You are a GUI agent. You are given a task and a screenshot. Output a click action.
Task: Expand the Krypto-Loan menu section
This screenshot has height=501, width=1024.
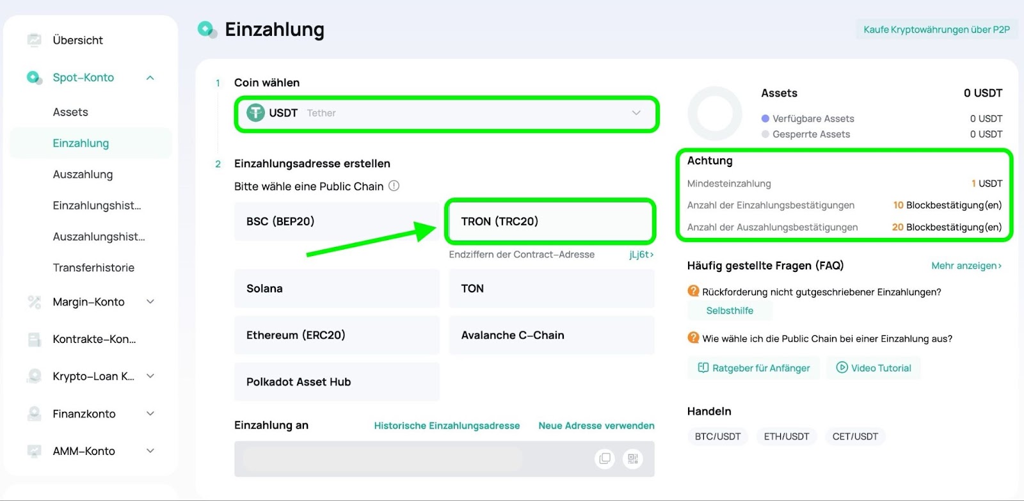[x=150, y=376]
